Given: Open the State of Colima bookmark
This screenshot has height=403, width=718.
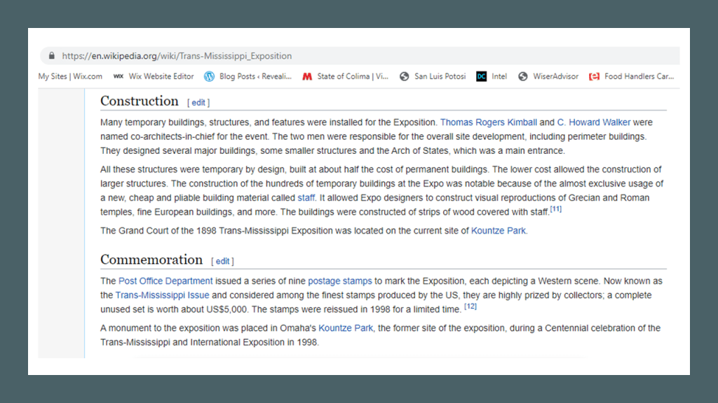Looking at the screenshot, I should [346, 76].
